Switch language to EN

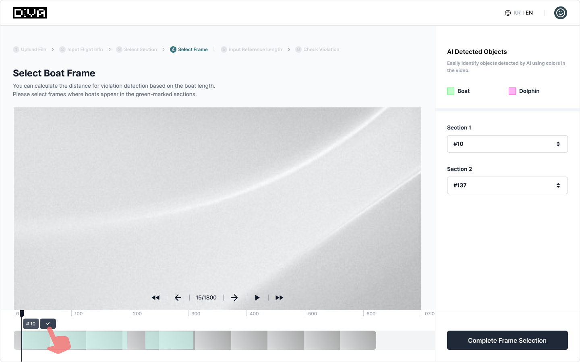click(x=529, y=13)
